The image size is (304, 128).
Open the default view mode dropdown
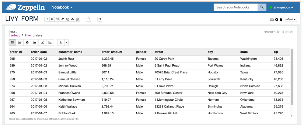pos(290,19)
